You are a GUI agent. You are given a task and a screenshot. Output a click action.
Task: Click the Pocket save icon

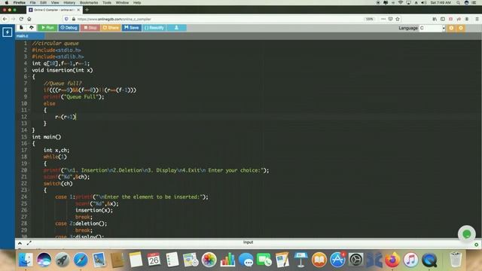point(390,19)
